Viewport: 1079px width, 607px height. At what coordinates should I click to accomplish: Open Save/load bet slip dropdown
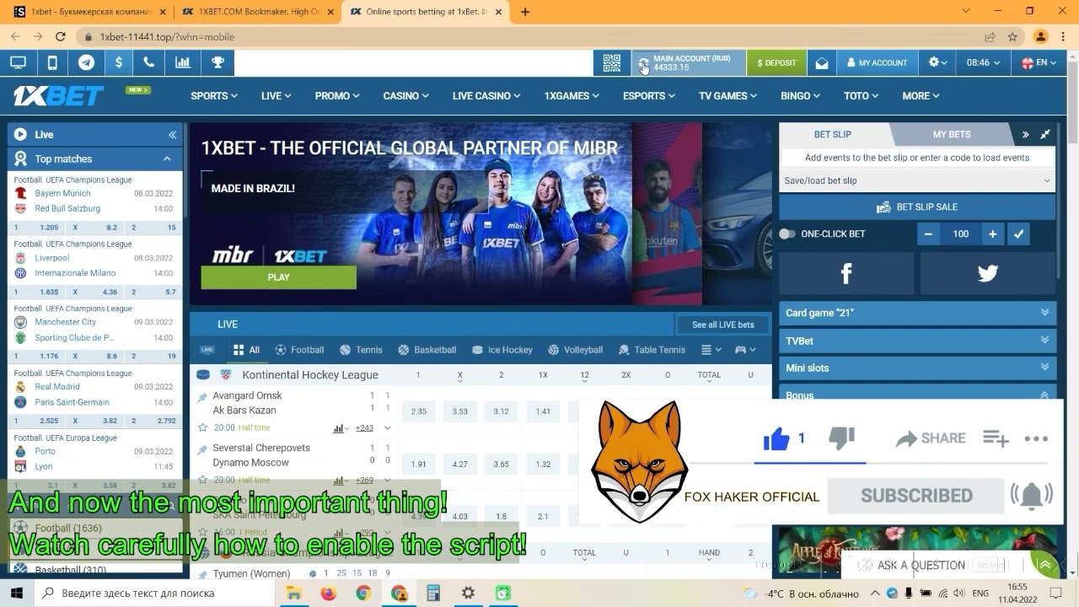coord(917,180)
